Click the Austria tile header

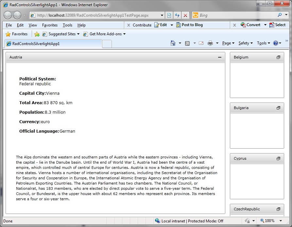[115, 57]
